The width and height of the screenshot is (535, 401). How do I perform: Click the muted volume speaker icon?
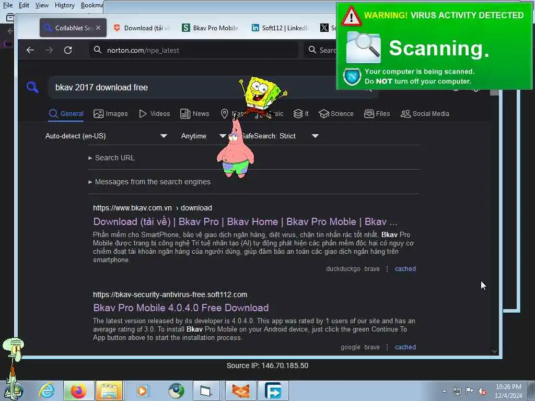(482, 392)
